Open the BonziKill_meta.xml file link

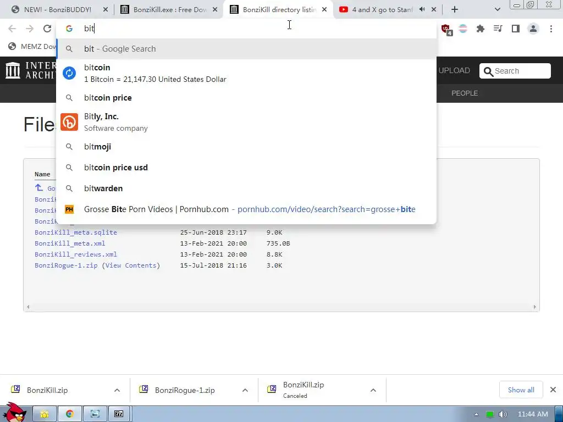(x=70, y=243)
